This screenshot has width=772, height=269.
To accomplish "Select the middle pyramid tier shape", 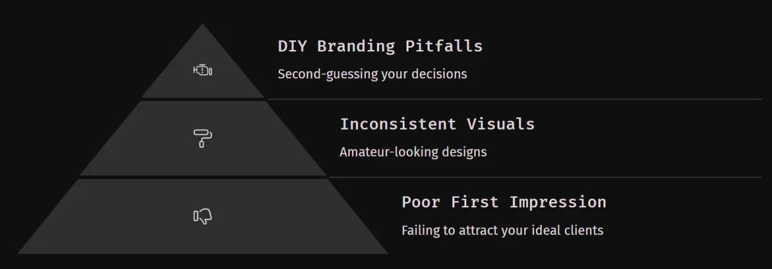I will click(x=203, y=139).
